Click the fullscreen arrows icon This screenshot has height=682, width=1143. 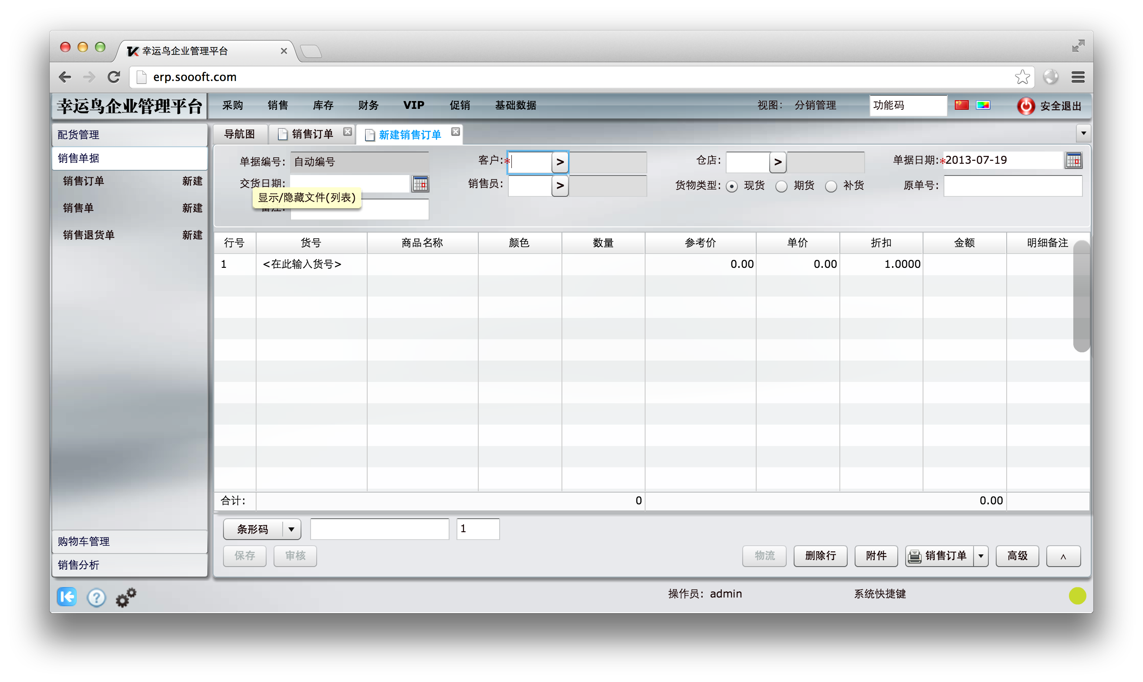pos(1078,46)
